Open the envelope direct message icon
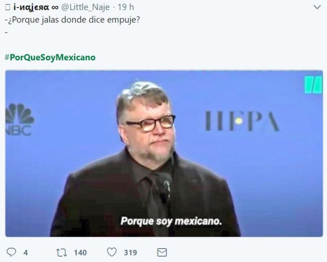This screenshot has height=262, width=327. click(x=162, y=253)
